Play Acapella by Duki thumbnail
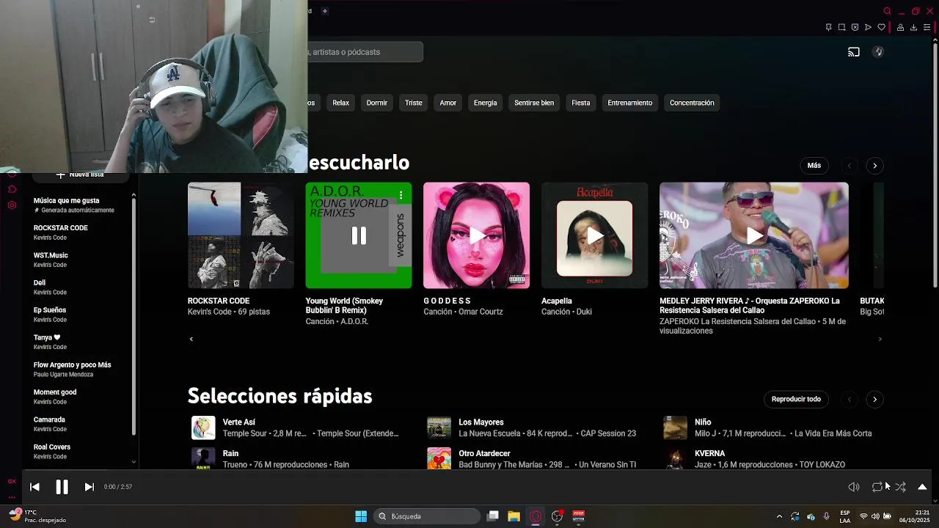Image resolution: width=939 pixels, height=528 pixels. click(x=594, y=235)
